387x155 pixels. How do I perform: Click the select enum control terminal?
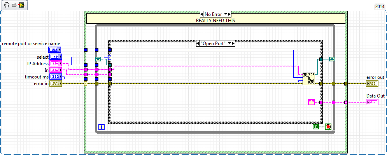pos(56,57)
